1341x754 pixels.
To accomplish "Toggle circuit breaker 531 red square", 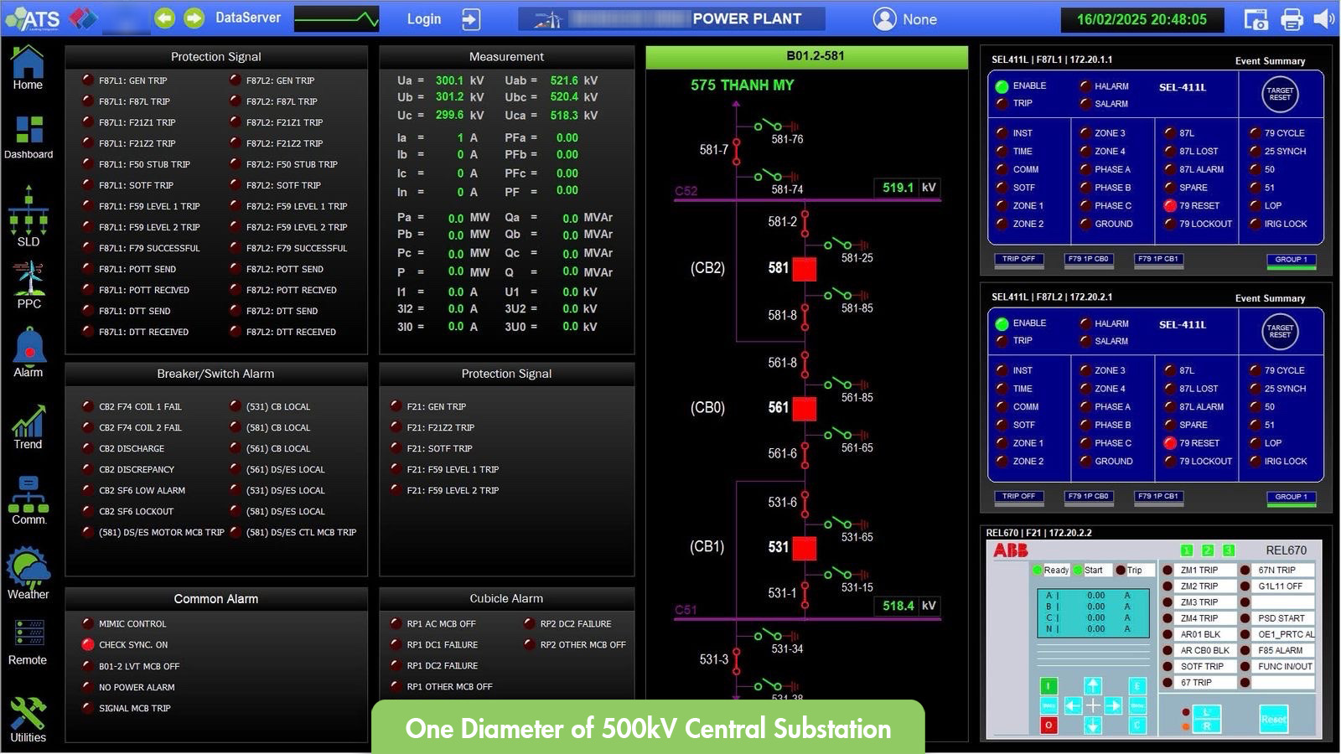I will click(x=805, y=548).
